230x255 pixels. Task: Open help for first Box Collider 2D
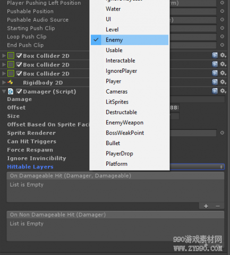click(215, 55)
